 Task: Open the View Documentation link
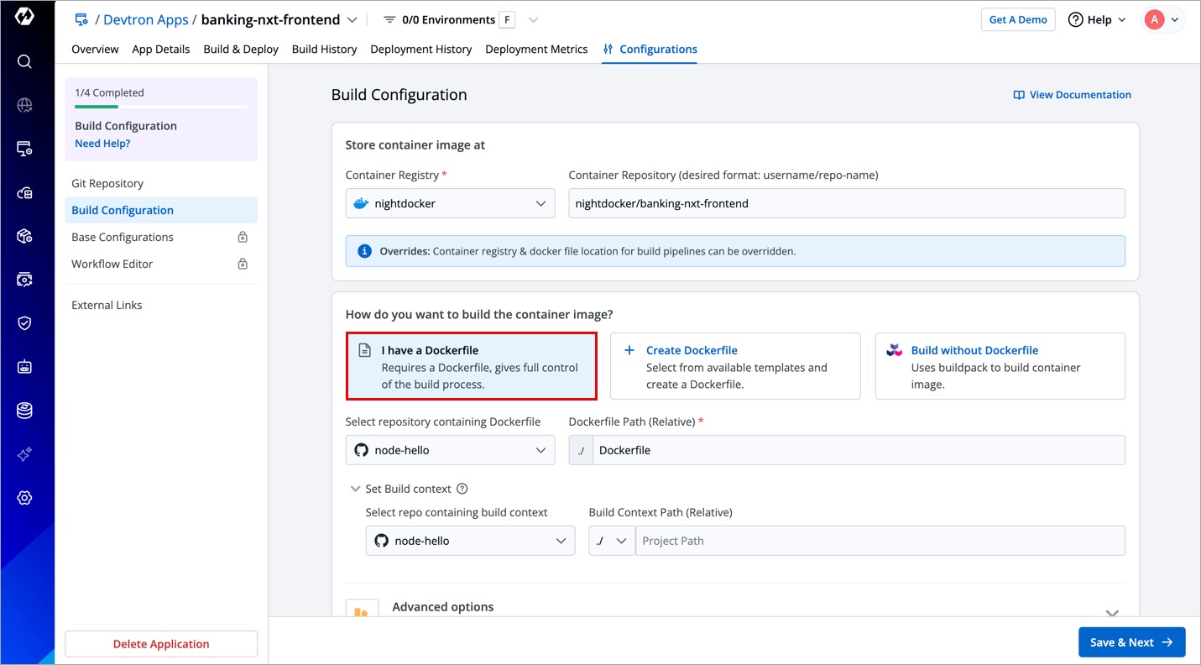[1073, 95]
